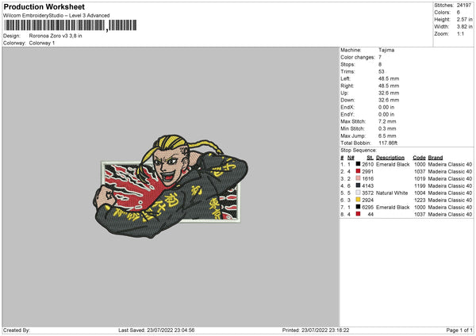Click the Stops value 8
This screenshot has height=336, width=476.
(x=380, y=64)
